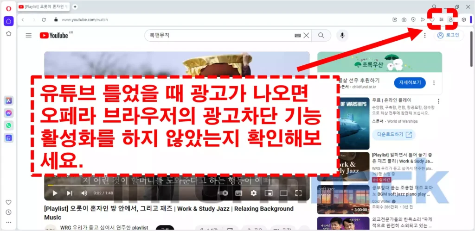475x231 pixels.
Task: Click the 로그인 sign-in button
Action: (x=449, y=35)
